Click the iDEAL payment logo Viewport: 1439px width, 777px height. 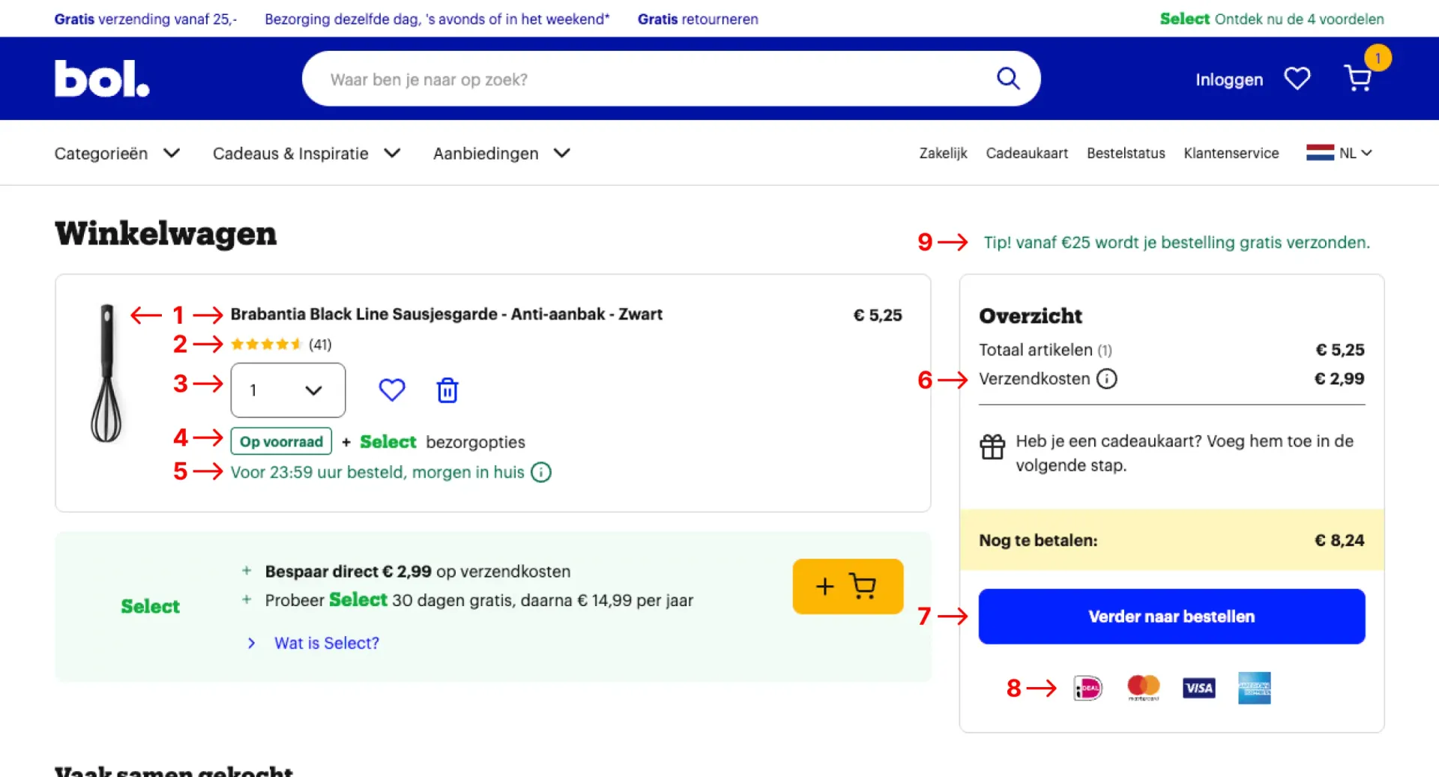tap(1088, 688)
